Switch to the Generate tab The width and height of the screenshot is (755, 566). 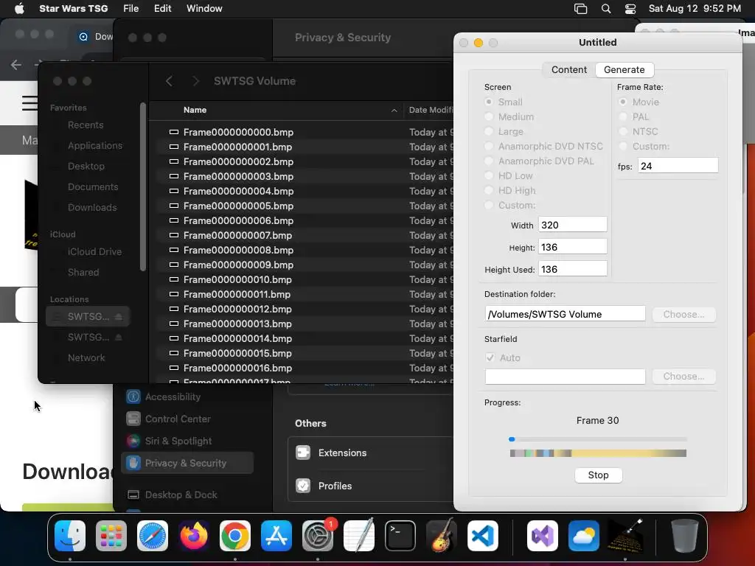[624, 70]
